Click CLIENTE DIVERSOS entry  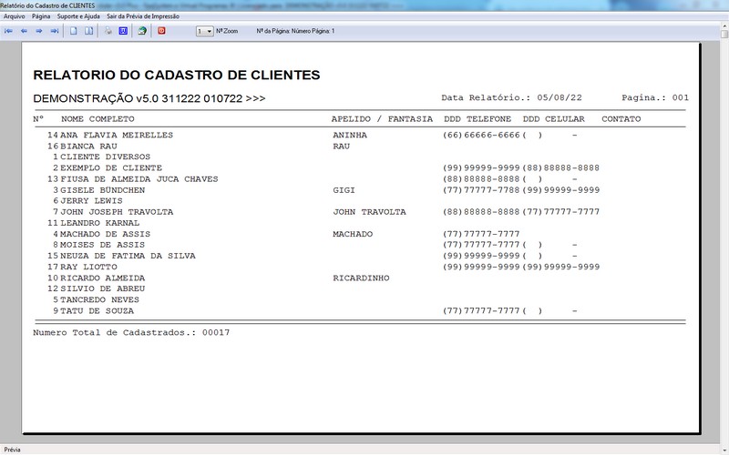(x=105, y=157)
